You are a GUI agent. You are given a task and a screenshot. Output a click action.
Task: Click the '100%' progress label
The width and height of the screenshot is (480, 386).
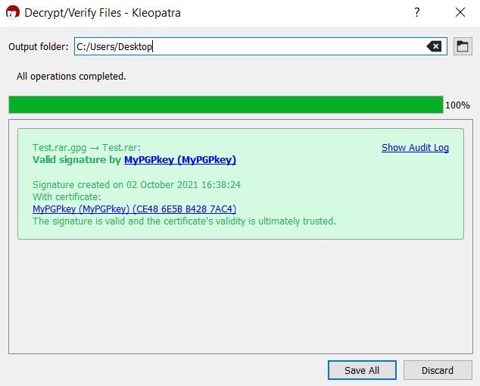457,105
